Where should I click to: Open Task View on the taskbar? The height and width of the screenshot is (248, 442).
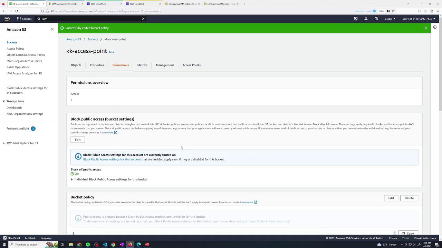tap(62, 245)
